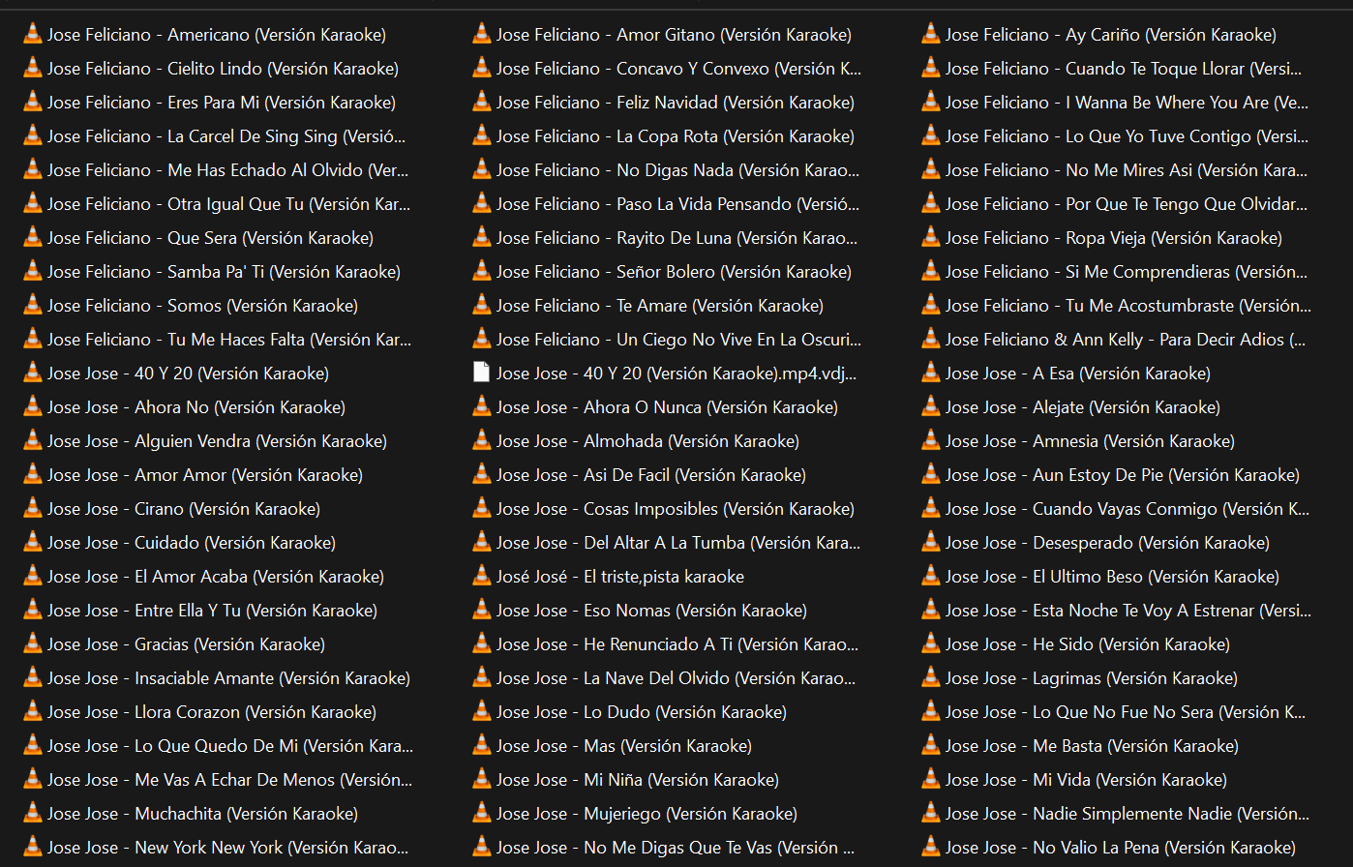This screenshot has width=1353, height=867.
Task: Click VLC icon beside Jose Feliciano - Americano
Action: [x=33, y=35]
